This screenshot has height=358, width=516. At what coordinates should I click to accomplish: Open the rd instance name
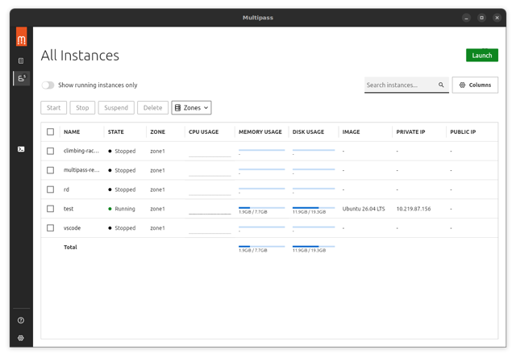[66, 189]
